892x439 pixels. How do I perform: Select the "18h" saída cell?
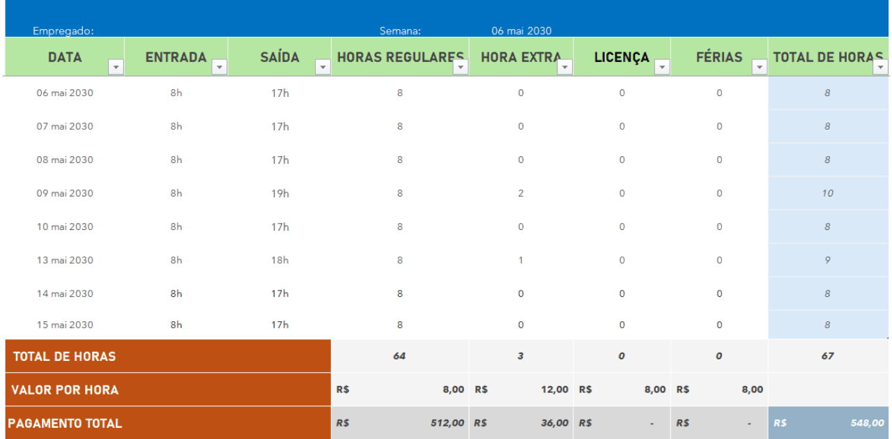[280, 260]
